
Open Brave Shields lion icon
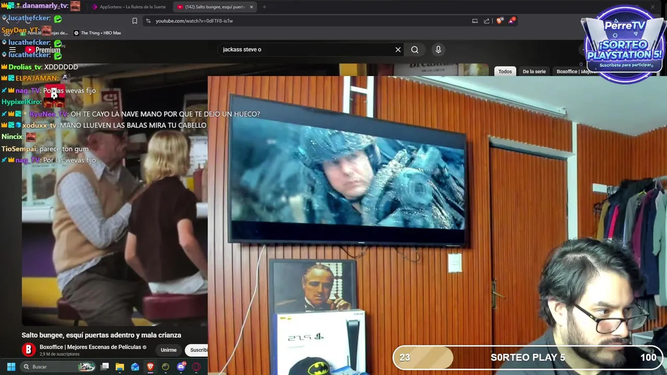pos(500,21)
